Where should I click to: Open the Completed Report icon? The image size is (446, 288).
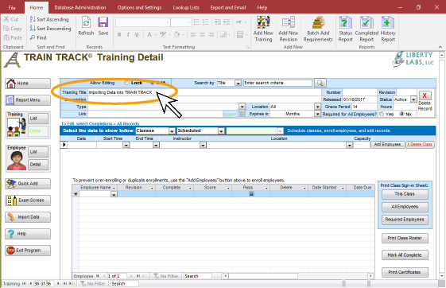click(x=366, y=22)
